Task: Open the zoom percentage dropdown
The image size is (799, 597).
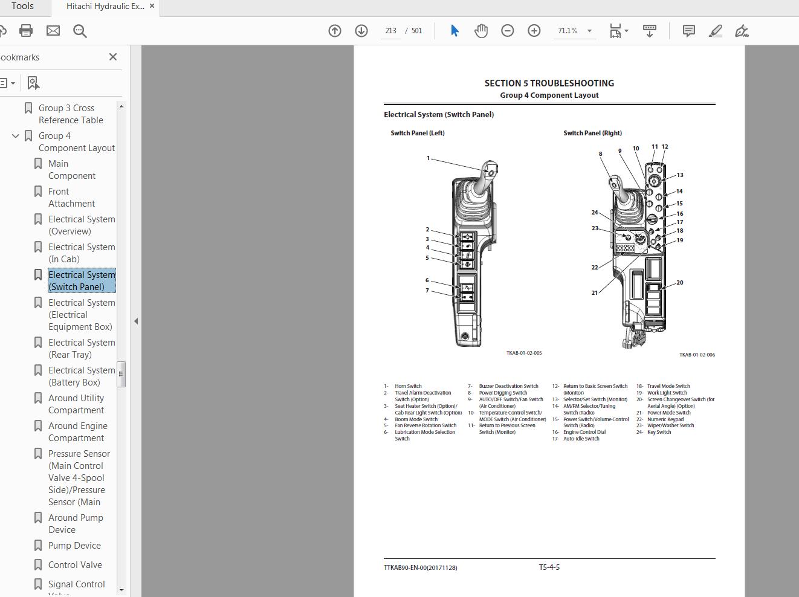Action: (x=589, y=30)
